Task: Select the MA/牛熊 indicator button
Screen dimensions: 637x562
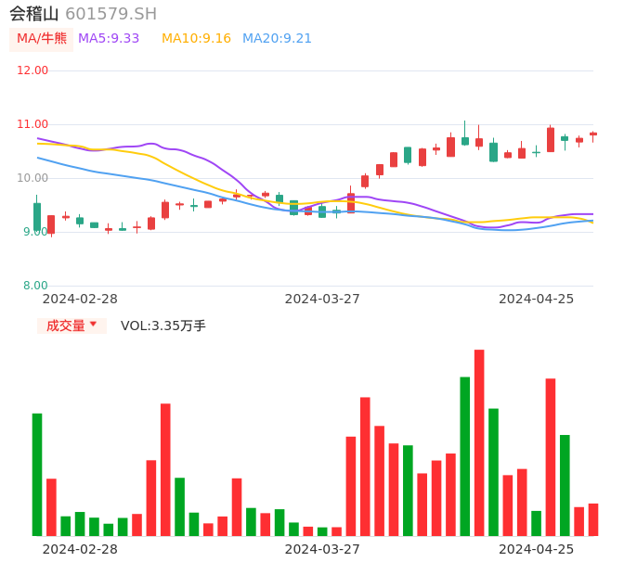Action: [41, 39]
